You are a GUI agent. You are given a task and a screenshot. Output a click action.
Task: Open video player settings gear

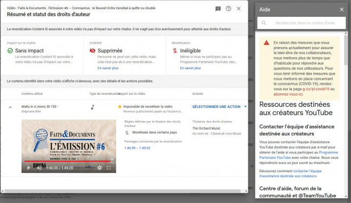click(99, 168)
